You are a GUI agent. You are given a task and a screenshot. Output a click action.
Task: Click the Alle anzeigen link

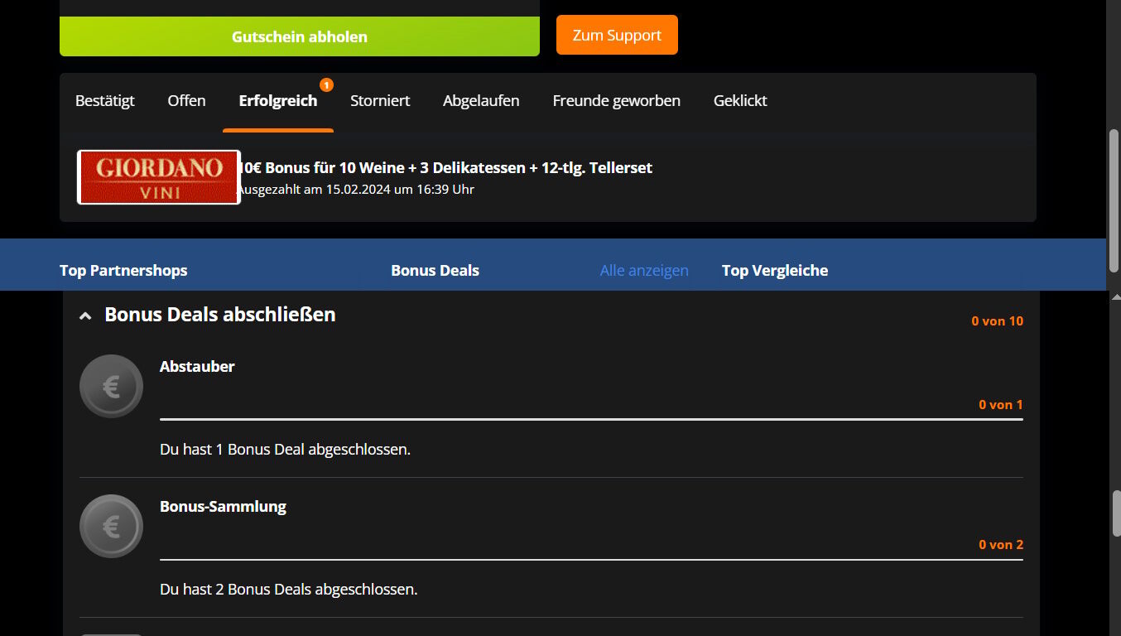tap(644, 271)
